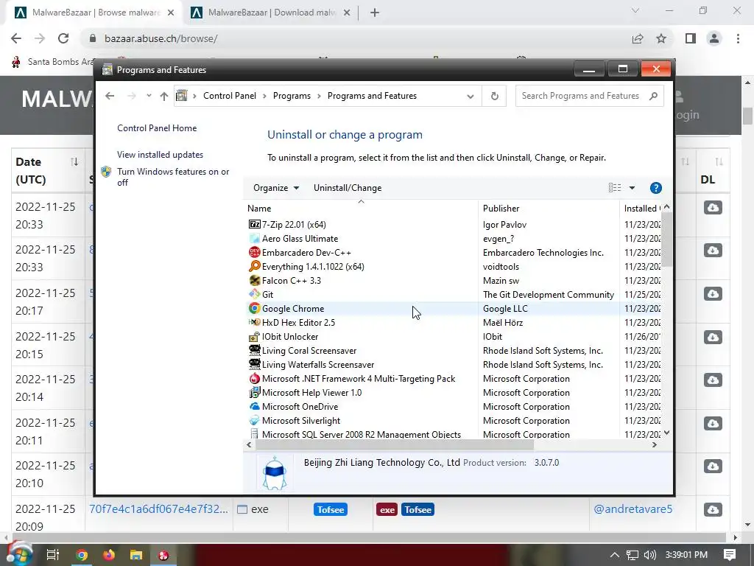754x566 pixels.
Task: Click the .NET Framework 4 Multi-Targeting Pack icon
Action: point(254,378)
